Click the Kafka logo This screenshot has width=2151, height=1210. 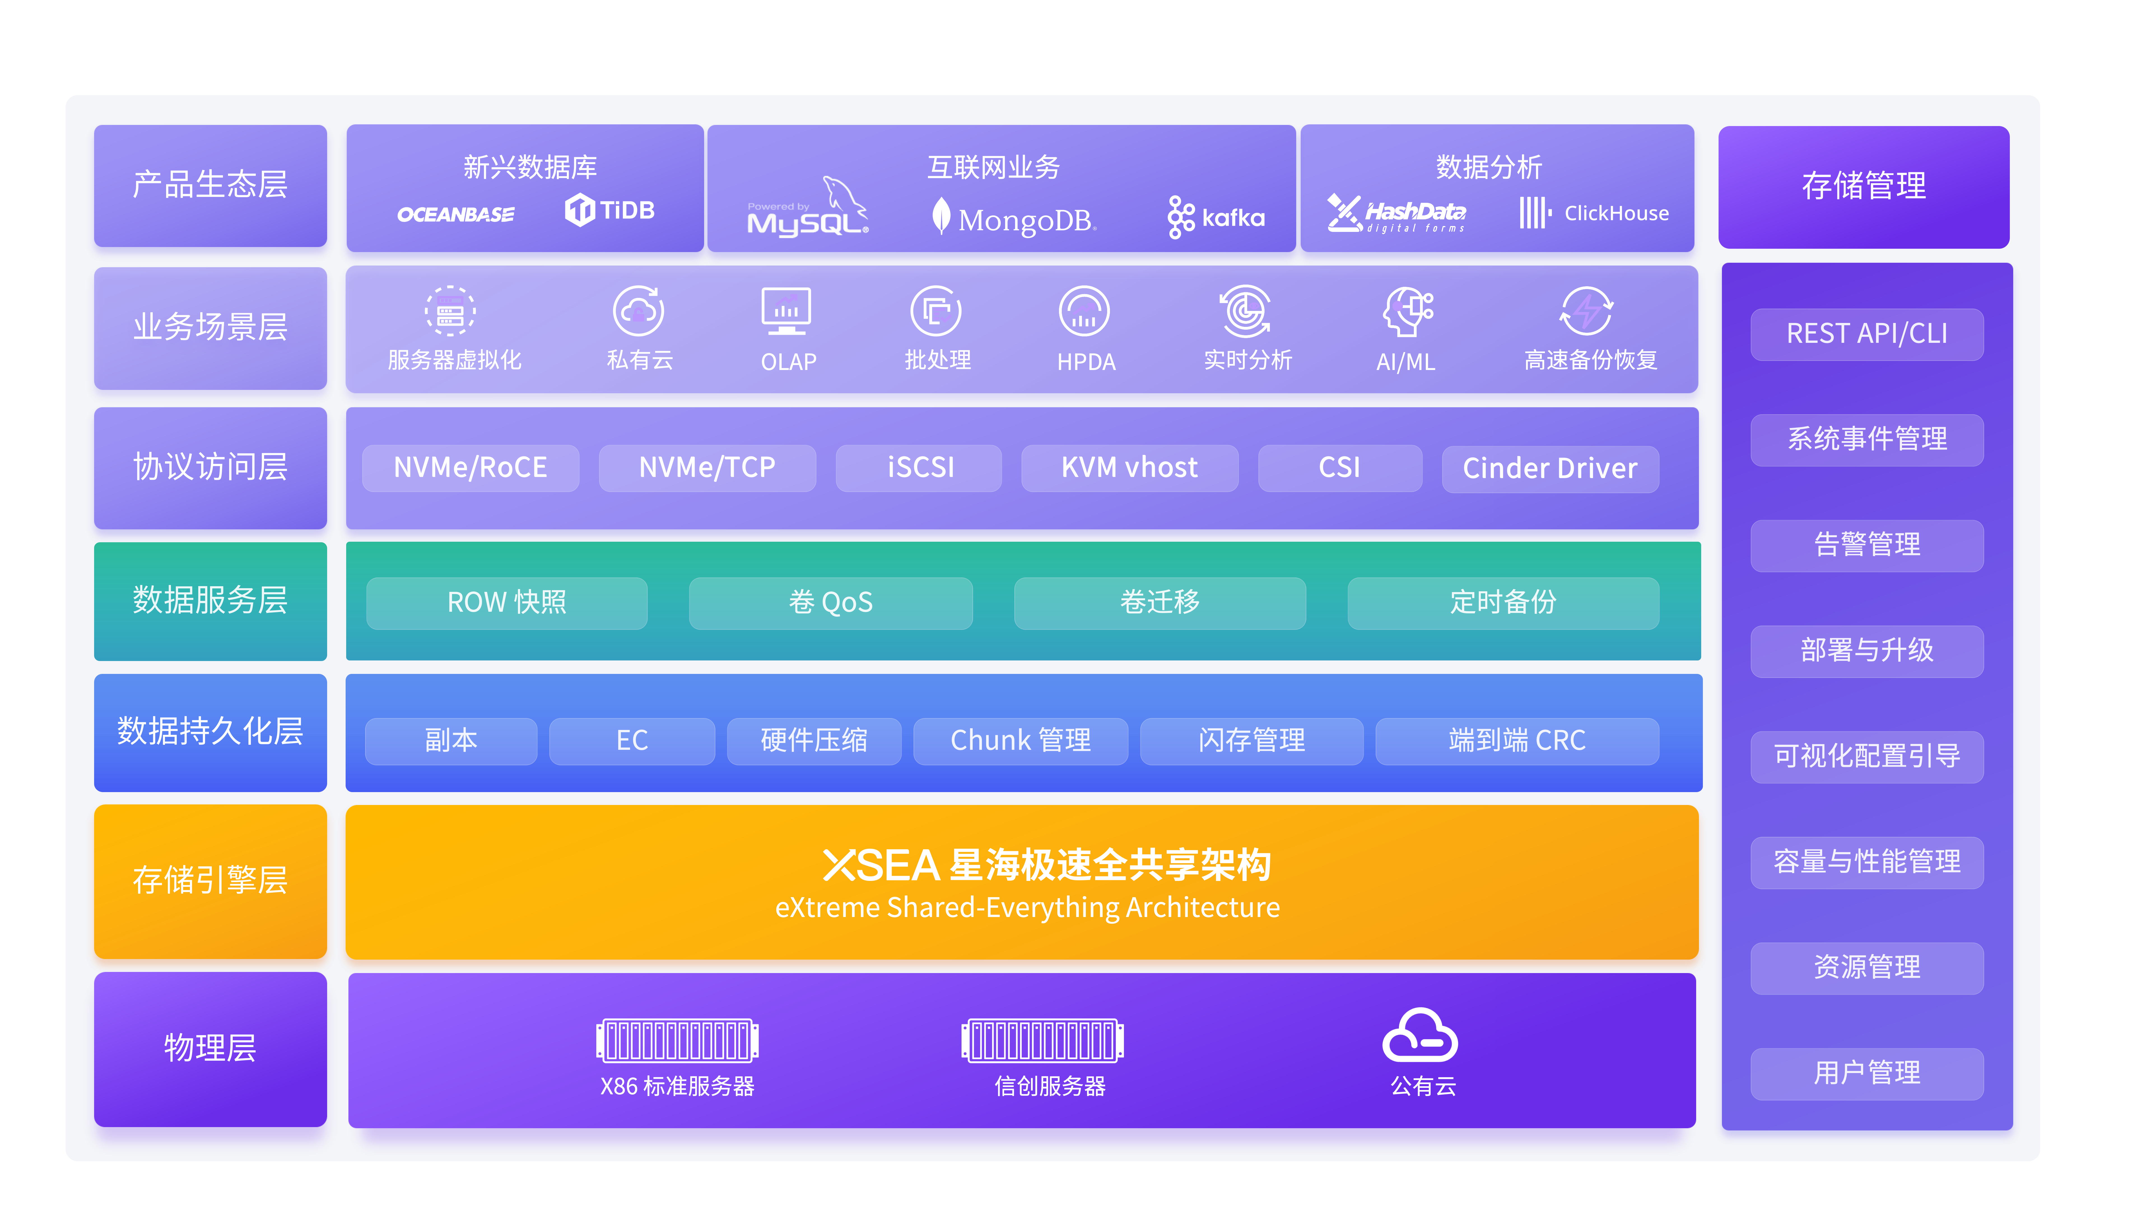pyautogui.click(x=1216, y=217)
